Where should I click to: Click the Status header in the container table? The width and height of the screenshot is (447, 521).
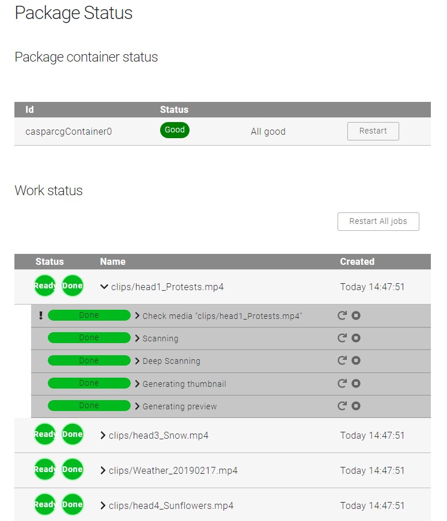[175, 109]
